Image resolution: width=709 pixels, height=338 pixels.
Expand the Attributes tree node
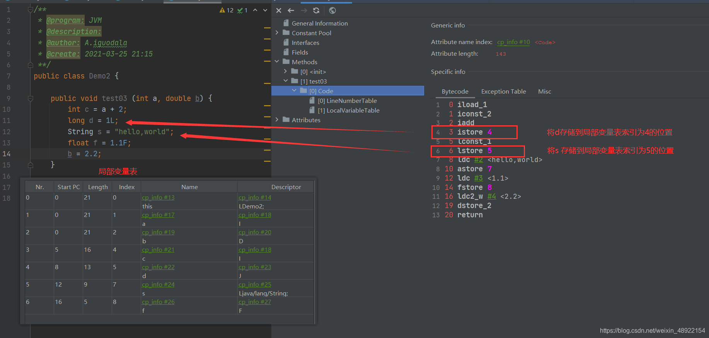coord(277,119)
